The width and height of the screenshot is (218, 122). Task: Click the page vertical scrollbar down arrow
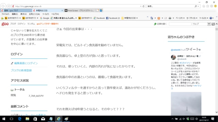pos(217,112)
